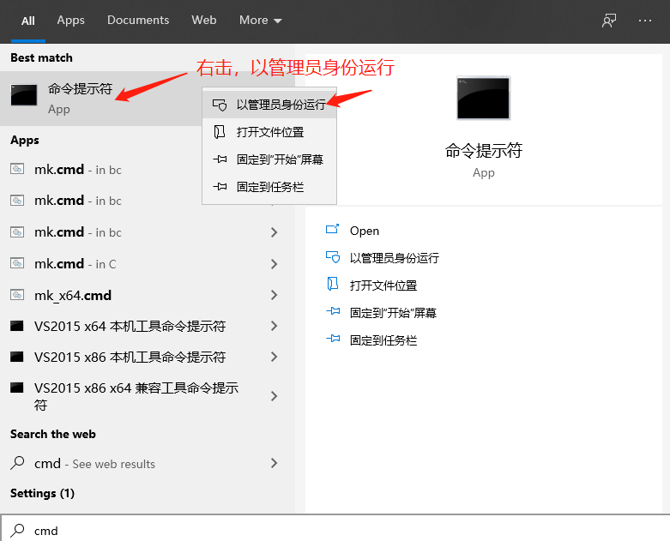Click the search box magnifier icon
Image resolution: width=670 pixels, height=541 pixels.
tap(17, 530)
